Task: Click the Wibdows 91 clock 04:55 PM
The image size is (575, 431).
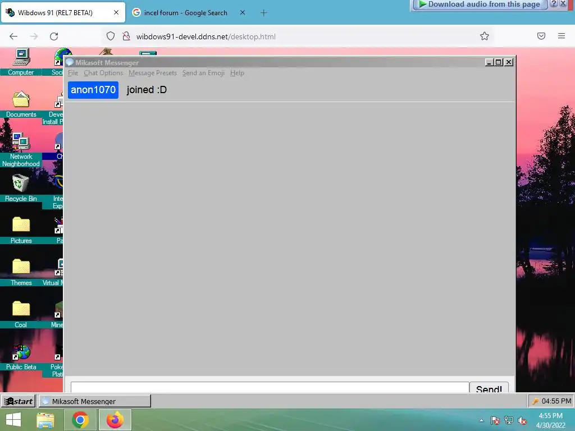Action: [x=556, y=401]
